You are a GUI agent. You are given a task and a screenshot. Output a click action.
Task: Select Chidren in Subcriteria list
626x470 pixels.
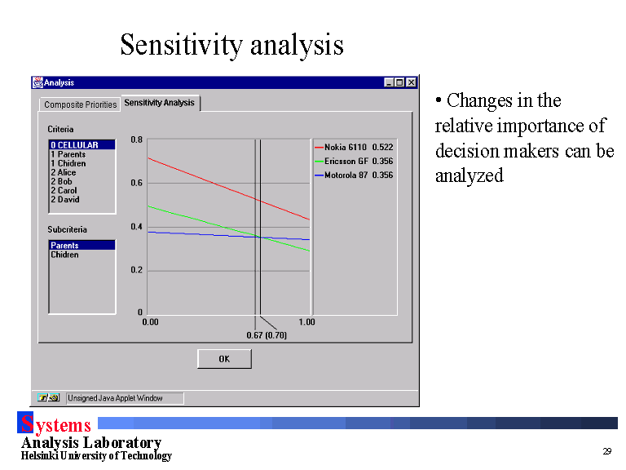tap(65, 255)
